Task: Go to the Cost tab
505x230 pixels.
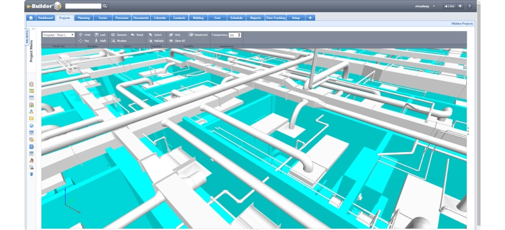Action: [x=217, y=18]
